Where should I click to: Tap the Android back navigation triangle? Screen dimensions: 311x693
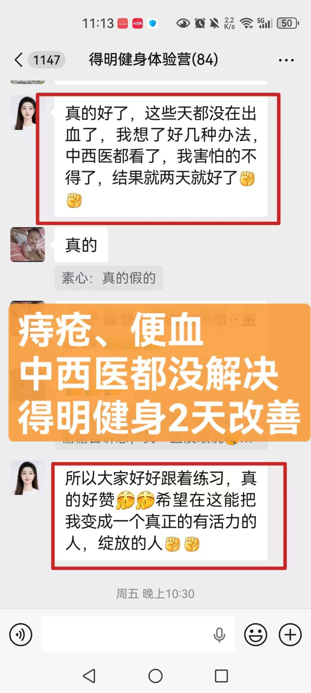coord(89,676)
